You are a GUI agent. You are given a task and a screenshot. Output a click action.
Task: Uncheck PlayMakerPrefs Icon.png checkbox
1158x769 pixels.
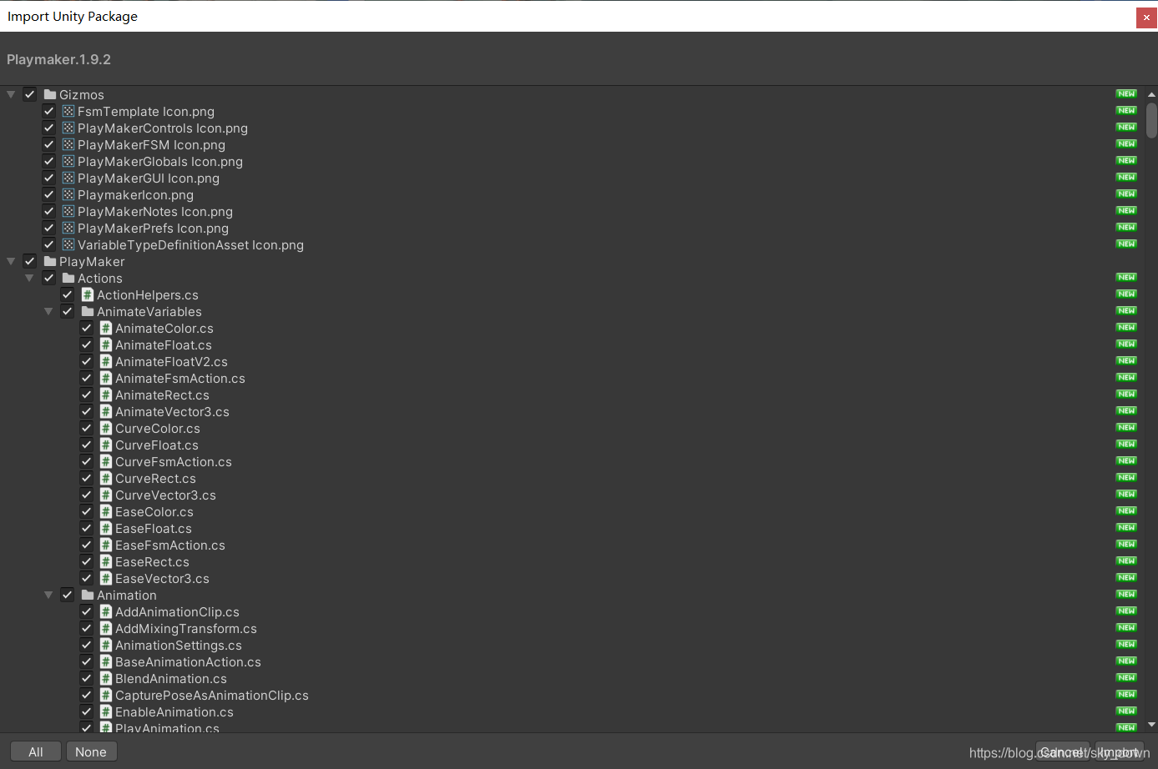tap(48, 228)
